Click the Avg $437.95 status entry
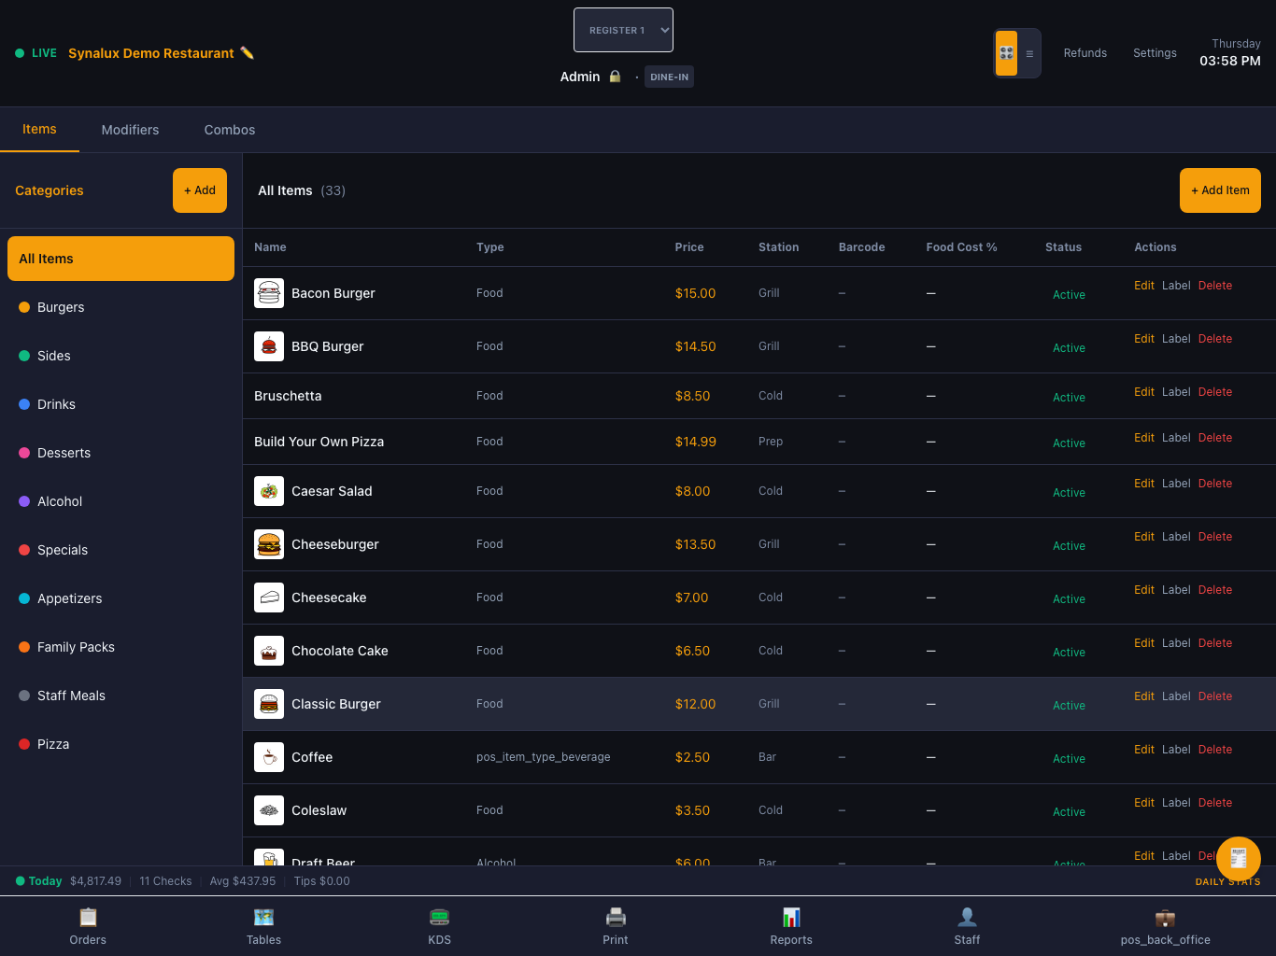 243,881
